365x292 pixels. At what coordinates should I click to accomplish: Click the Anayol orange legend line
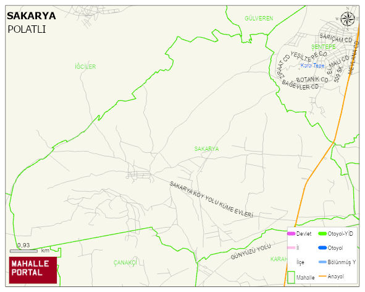point(322,276)
